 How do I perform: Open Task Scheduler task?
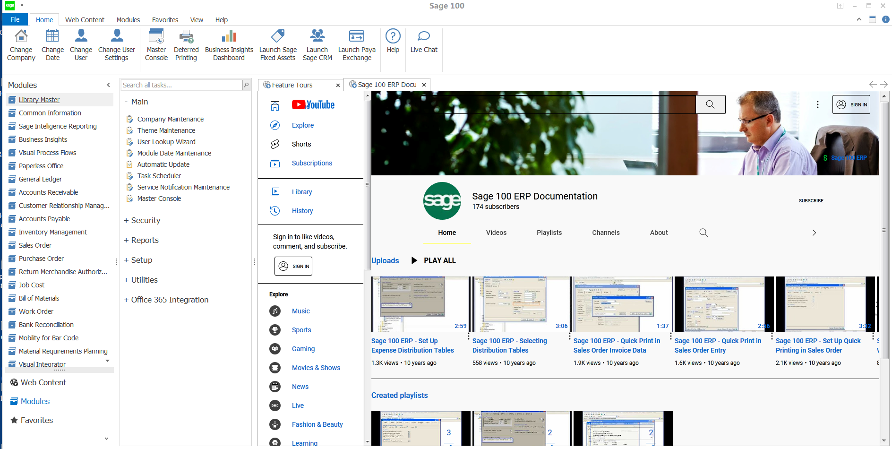coord(159,176)
